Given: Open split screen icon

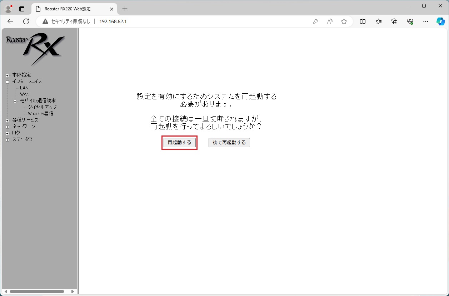Looking at the screenshot, I should click(363, 21).
